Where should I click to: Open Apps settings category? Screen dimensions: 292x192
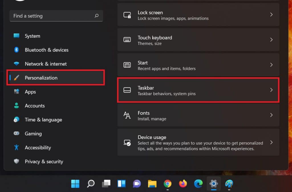[56, 92]
